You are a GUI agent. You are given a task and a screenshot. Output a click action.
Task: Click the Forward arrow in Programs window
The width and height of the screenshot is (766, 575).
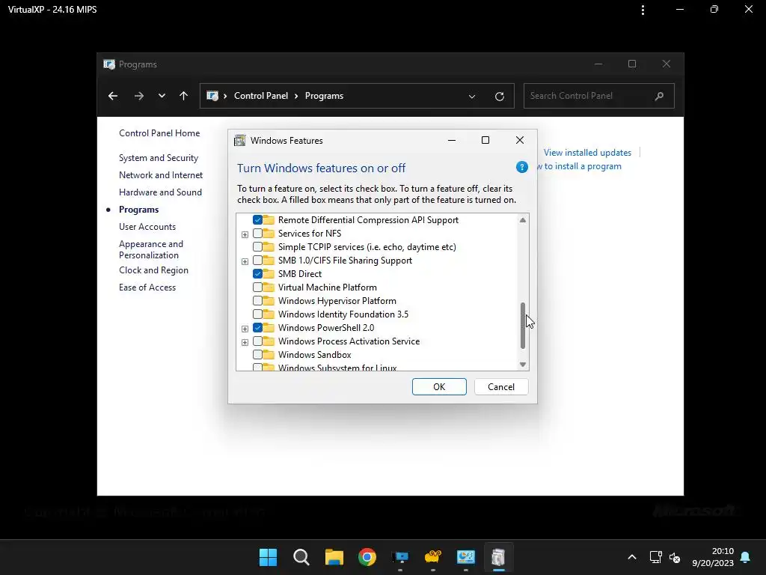click(138, 96)
